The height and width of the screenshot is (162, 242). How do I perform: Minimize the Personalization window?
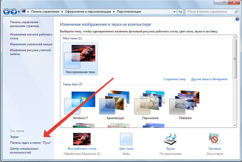pos(218,2)
